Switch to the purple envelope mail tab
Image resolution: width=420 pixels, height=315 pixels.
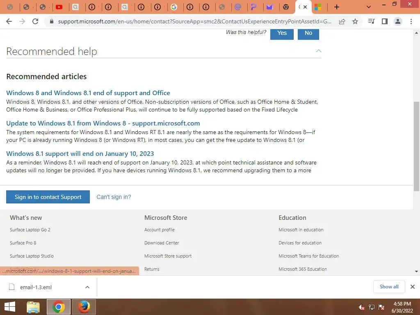point(269,7)
